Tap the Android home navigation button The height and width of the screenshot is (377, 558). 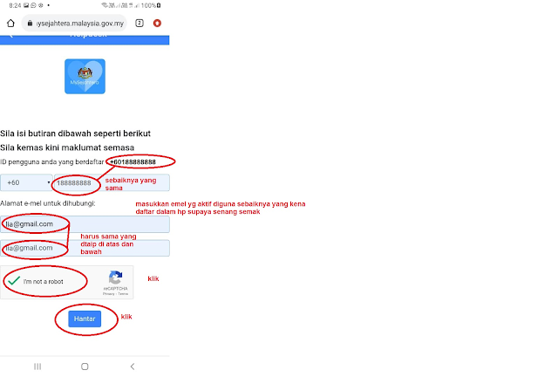tap(85, 367)
